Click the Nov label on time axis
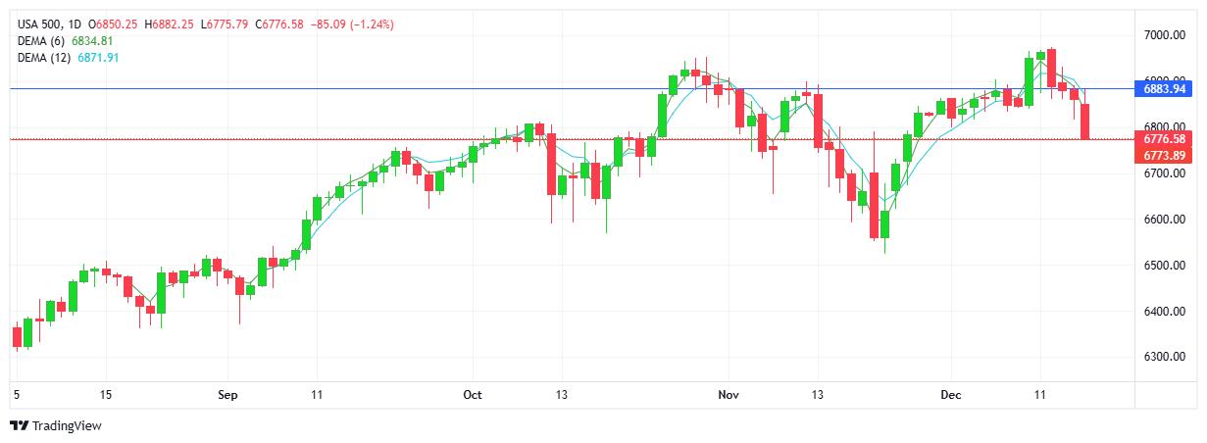Image resolution: width=1207 pixels, height=443 pixels. pyautogui.click(x=728, y=395)
